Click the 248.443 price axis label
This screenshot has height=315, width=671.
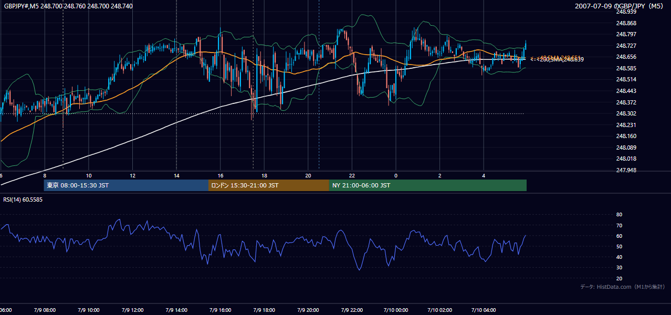coord(626,91)
